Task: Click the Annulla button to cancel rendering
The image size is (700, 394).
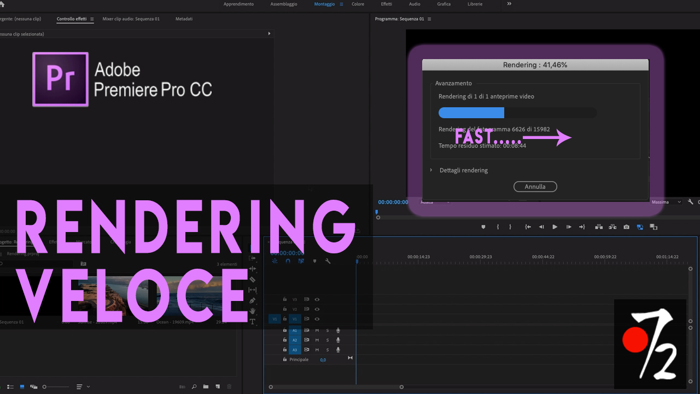Action: (x=535, y=187)
